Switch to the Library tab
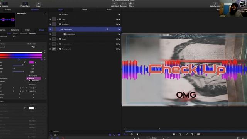 click(8, 10)
